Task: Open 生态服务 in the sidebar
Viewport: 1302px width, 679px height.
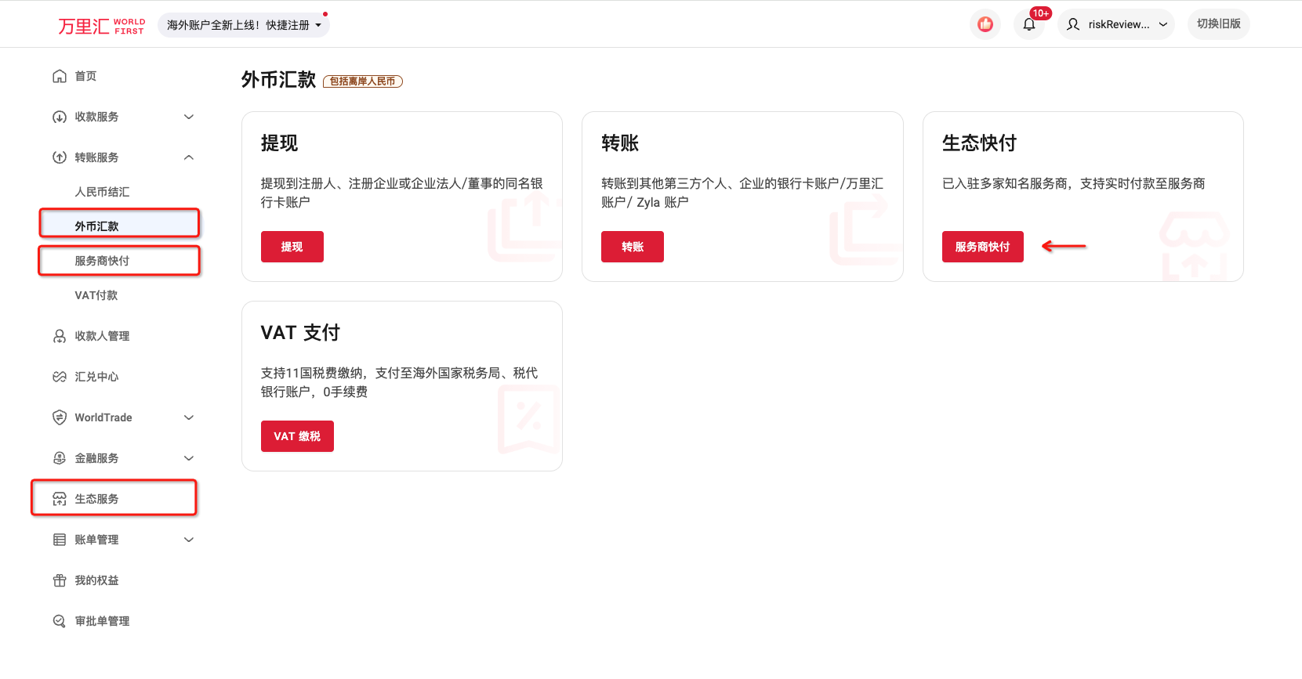Action: 96,499
